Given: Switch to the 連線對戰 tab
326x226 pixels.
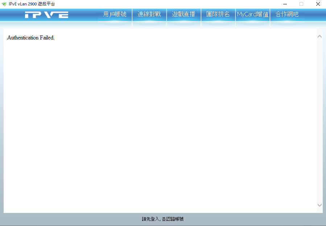Looking at the screenshot, I should (149, 14).
